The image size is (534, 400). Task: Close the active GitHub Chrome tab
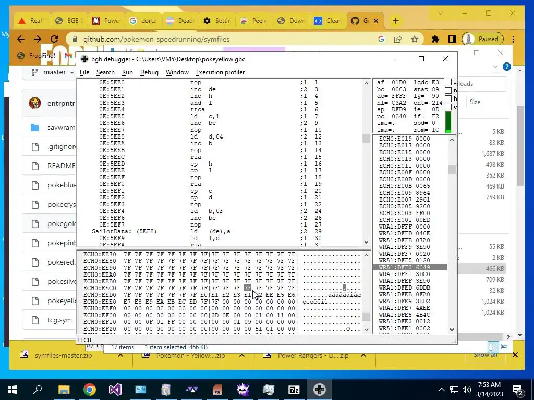point(376,21)
